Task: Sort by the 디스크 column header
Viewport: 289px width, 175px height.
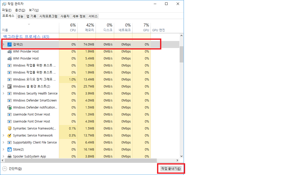Action: coord(105,27)
